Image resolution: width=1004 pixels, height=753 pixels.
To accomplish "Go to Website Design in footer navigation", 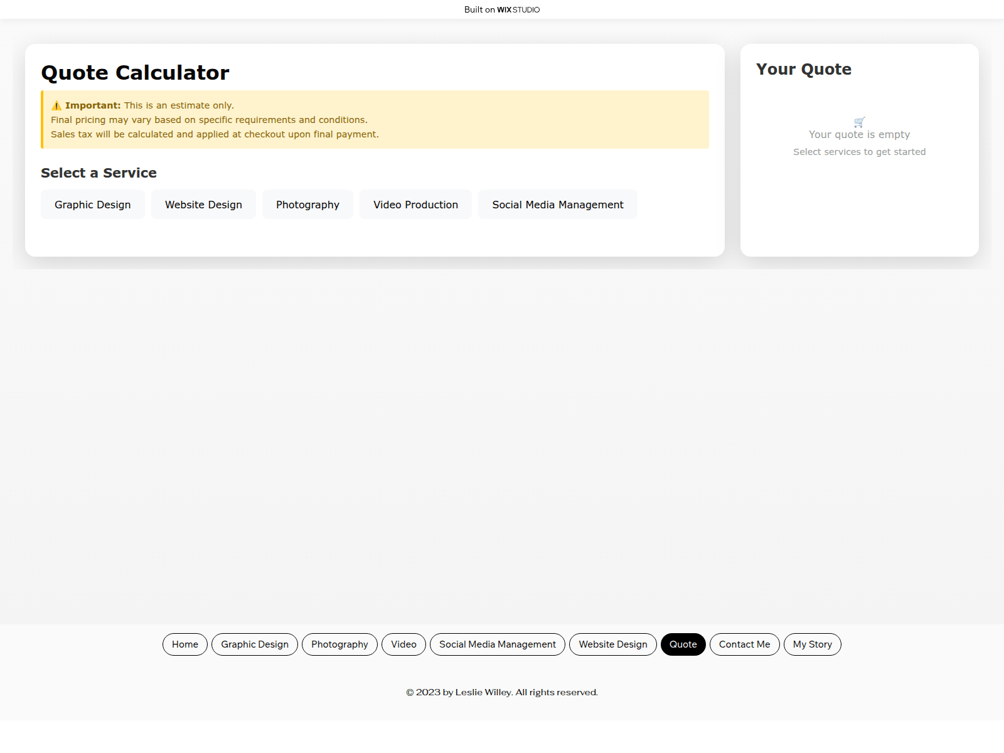I will (613, 644).
